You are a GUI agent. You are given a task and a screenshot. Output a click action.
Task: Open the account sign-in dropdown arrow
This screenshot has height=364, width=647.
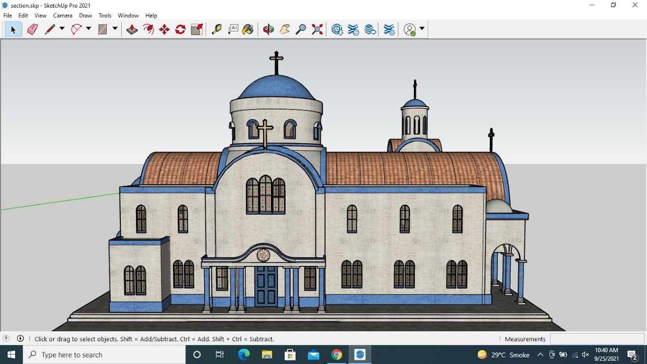422,29
